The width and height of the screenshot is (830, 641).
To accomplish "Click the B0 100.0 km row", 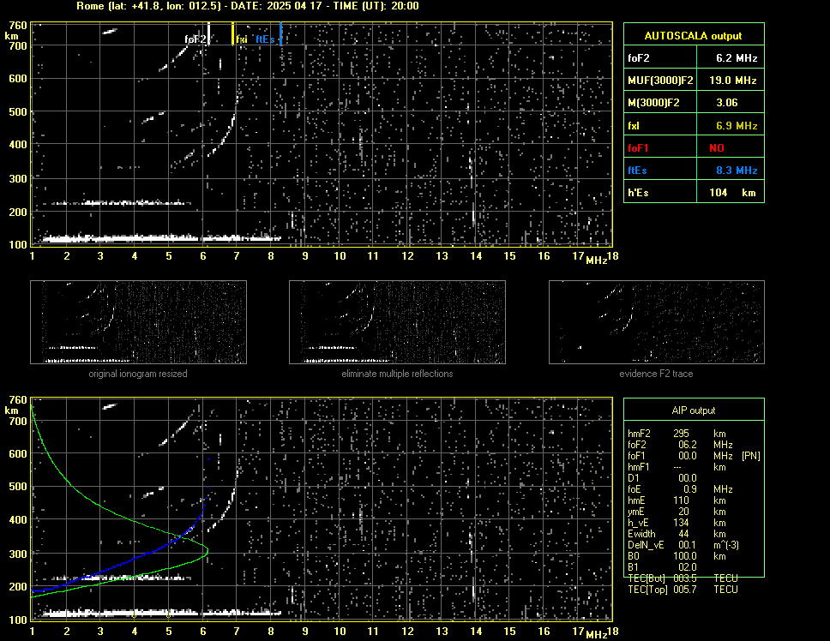I will [677, 556].
